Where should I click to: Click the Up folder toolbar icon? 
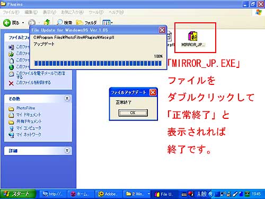click(x=47, y=22)
